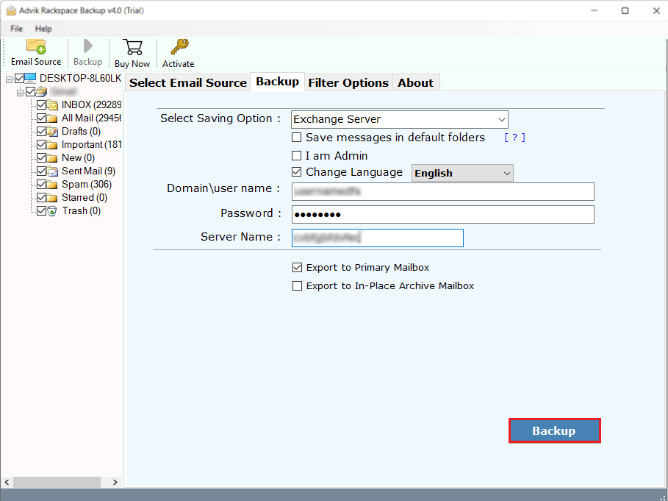Click the Domain\user name field
Image resolution: width=668 pixels, height=501 pixels.
pyautogui.click(x=442, y=191)
